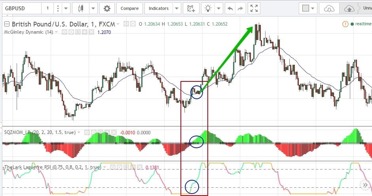
Task: Hide Laguerre RSI with eye icon
Action: 113,167
